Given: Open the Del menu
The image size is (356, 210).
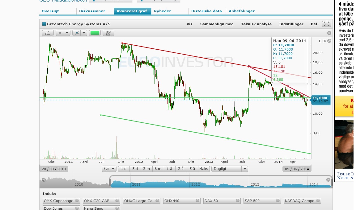Looking at the screenshot, I should click(314, 24).
